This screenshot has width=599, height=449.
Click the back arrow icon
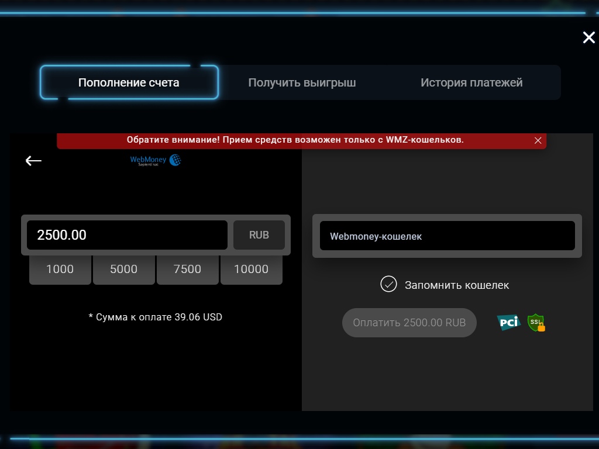pyautogui.click(x=33, y=161)
